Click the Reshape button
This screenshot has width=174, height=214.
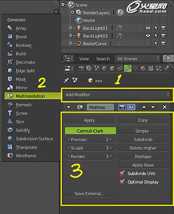(x=143, y=157)
